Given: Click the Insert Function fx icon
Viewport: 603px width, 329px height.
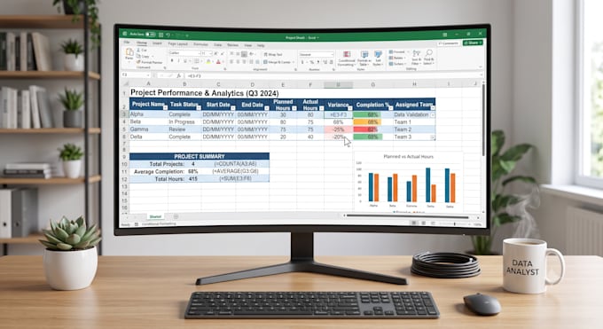Looking at the screenshot, I should tap(178, 75).
